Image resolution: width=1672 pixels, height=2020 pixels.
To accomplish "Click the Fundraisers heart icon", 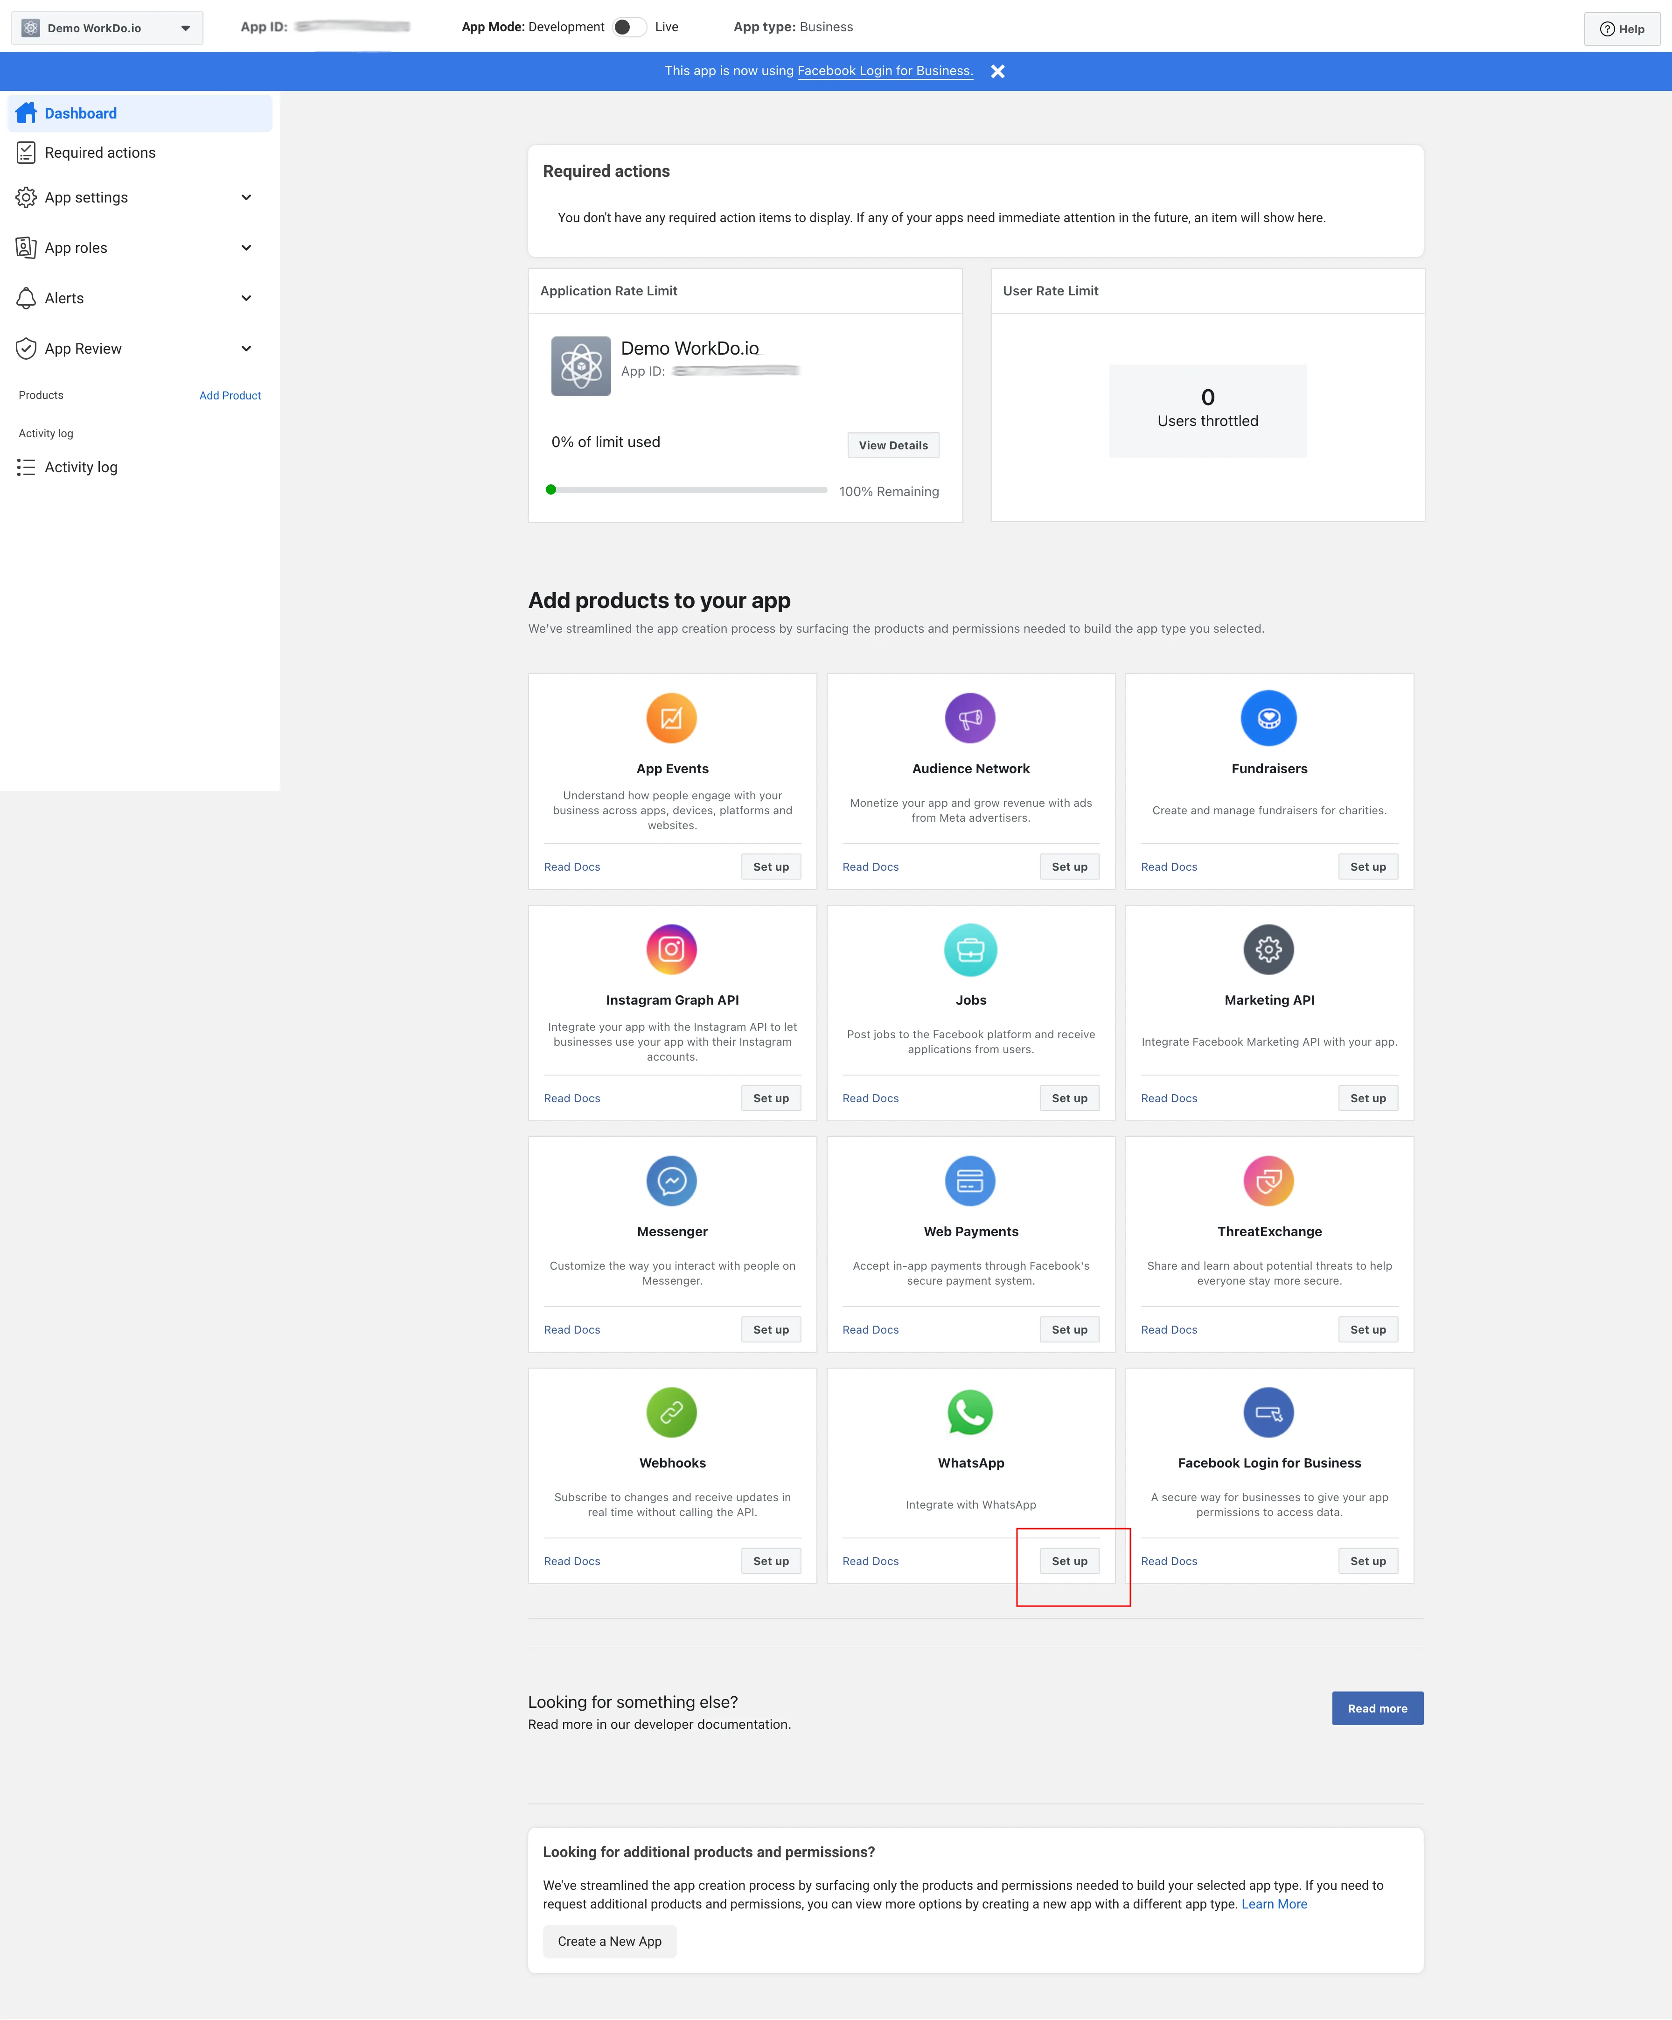I will (1269, 718).
